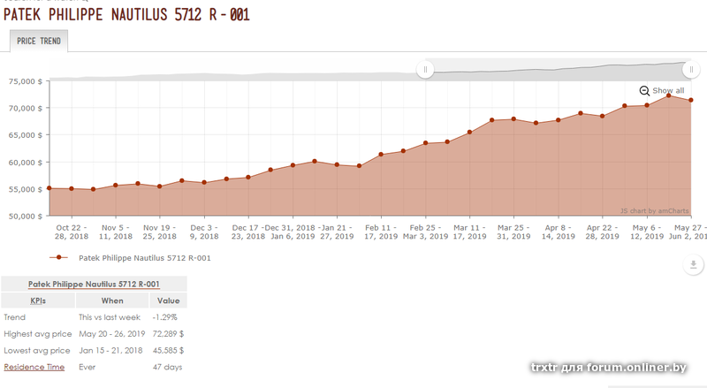This screenshot has width=707, height=388.
Task: Click the download chart icon
Action: 693,264
